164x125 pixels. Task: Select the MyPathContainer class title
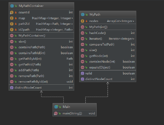pos(31,6)
